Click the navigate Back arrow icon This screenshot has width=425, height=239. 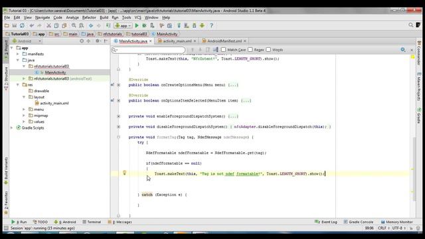91,25
